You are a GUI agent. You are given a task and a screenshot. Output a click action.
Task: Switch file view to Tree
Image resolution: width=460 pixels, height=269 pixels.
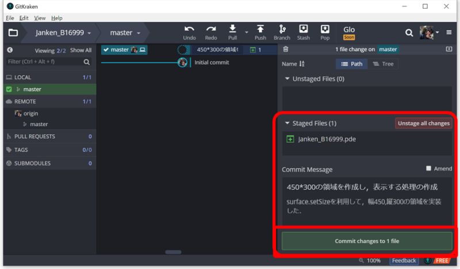tap(383, 64)
